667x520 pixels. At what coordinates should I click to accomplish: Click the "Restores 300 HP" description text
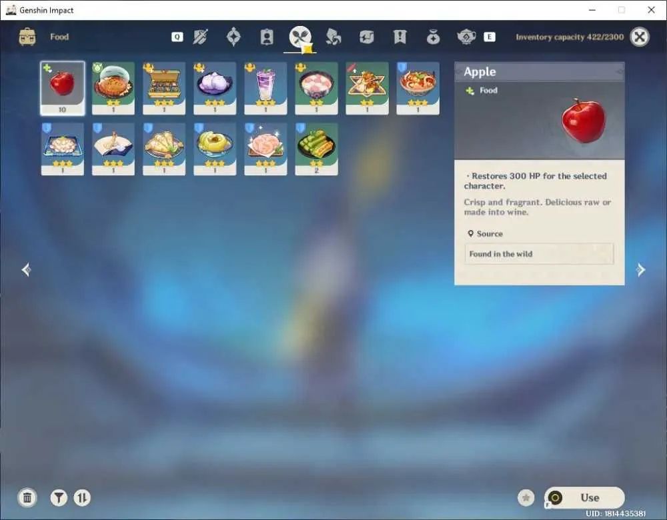click(x=535, y=181)
